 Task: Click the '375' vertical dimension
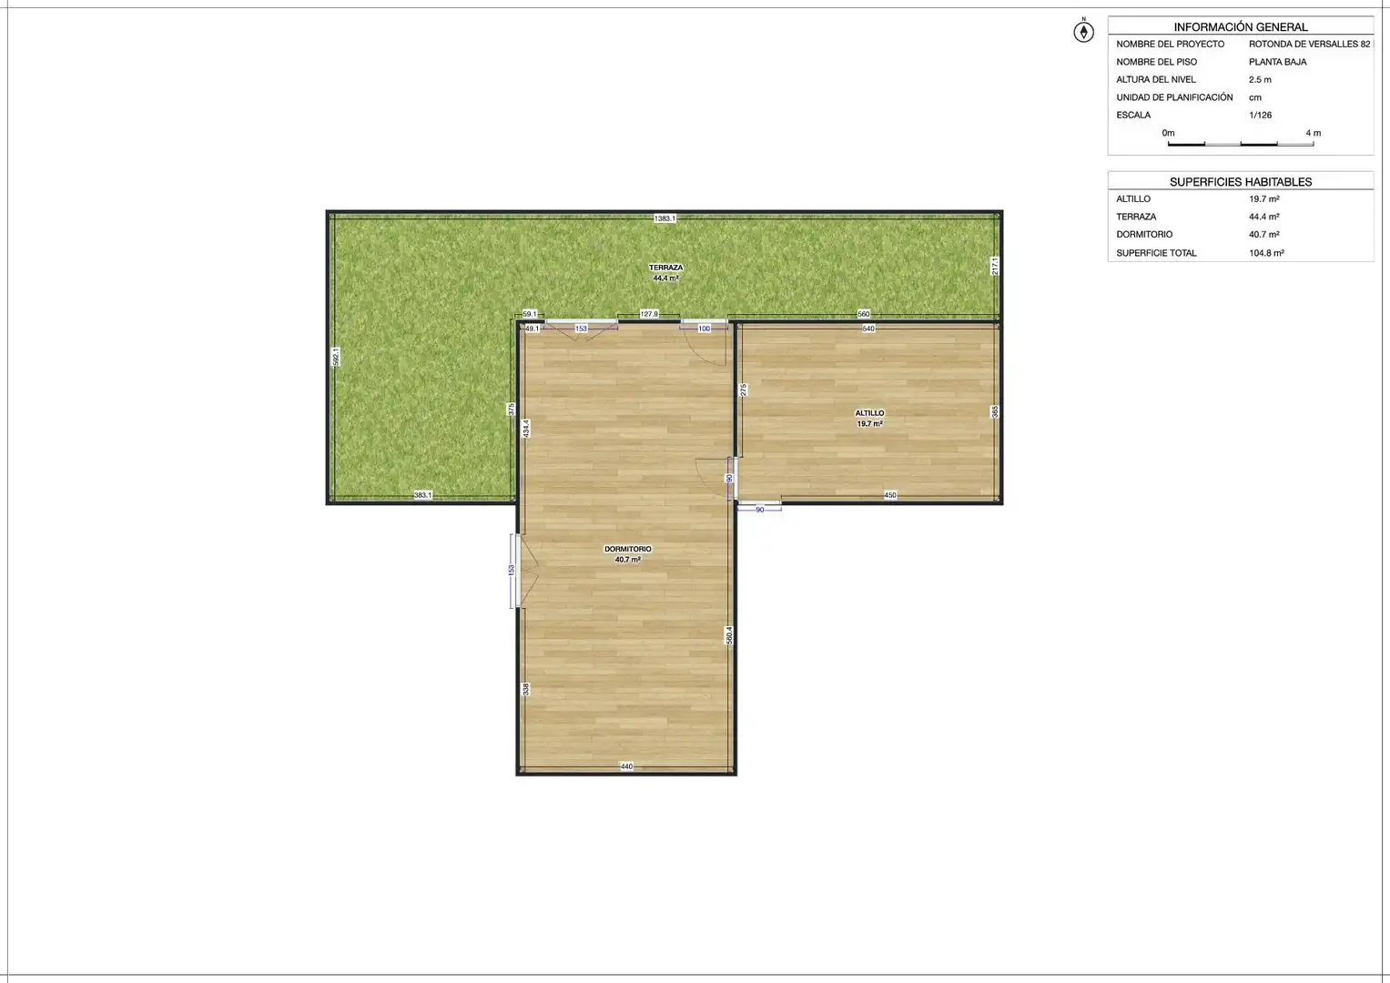click(512, 410)
